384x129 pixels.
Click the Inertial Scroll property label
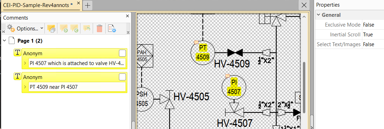tap(345, 35)
